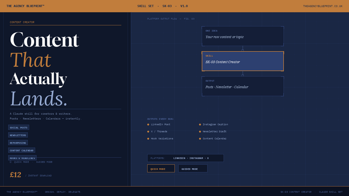This screenshot has width=349, height=196.
Task: Click the orange bullet beside X / Threads
Action: coord(148,131)
